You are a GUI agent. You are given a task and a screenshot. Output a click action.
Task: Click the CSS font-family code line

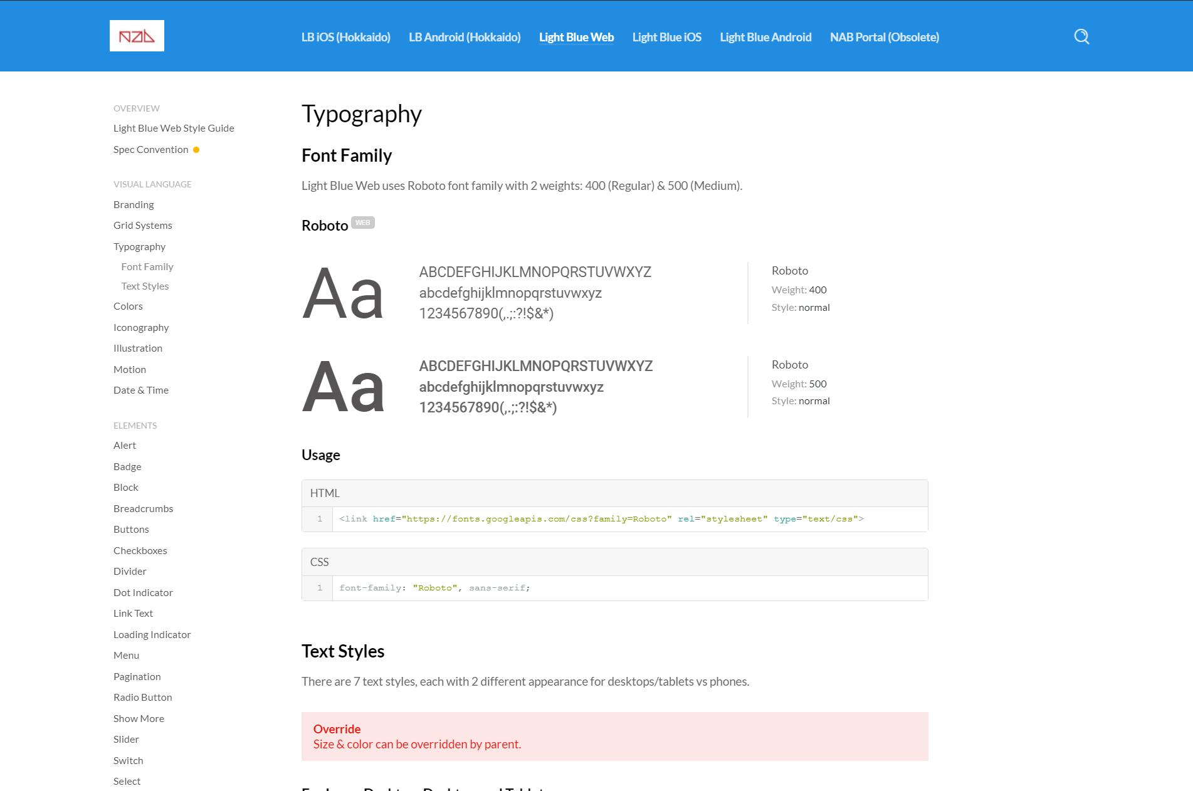(434, 588)
